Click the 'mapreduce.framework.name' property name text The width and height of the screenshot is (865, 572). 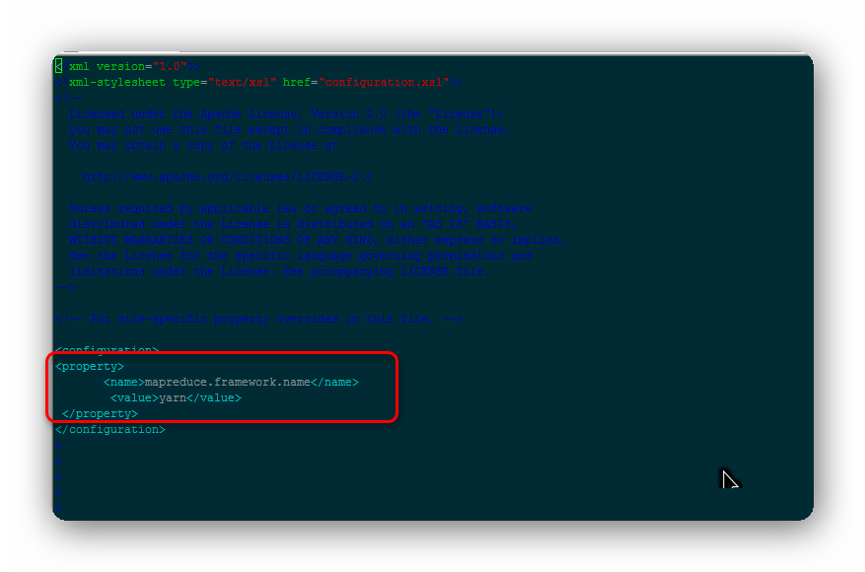[227, 383]
